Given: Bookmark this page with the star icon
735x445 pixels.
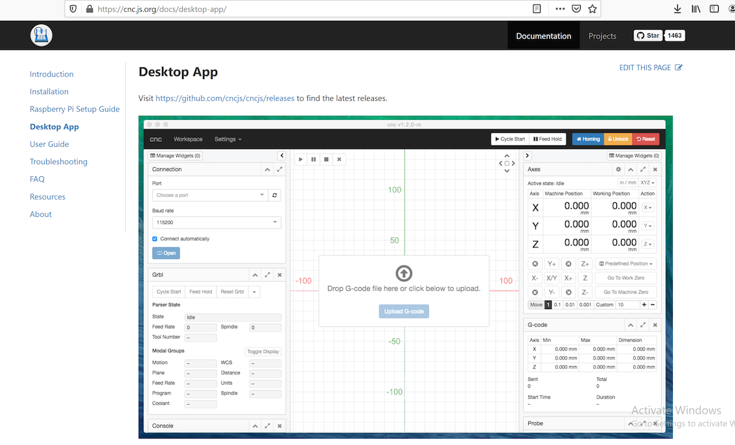Looking at the screenshot, I should 592,9.
